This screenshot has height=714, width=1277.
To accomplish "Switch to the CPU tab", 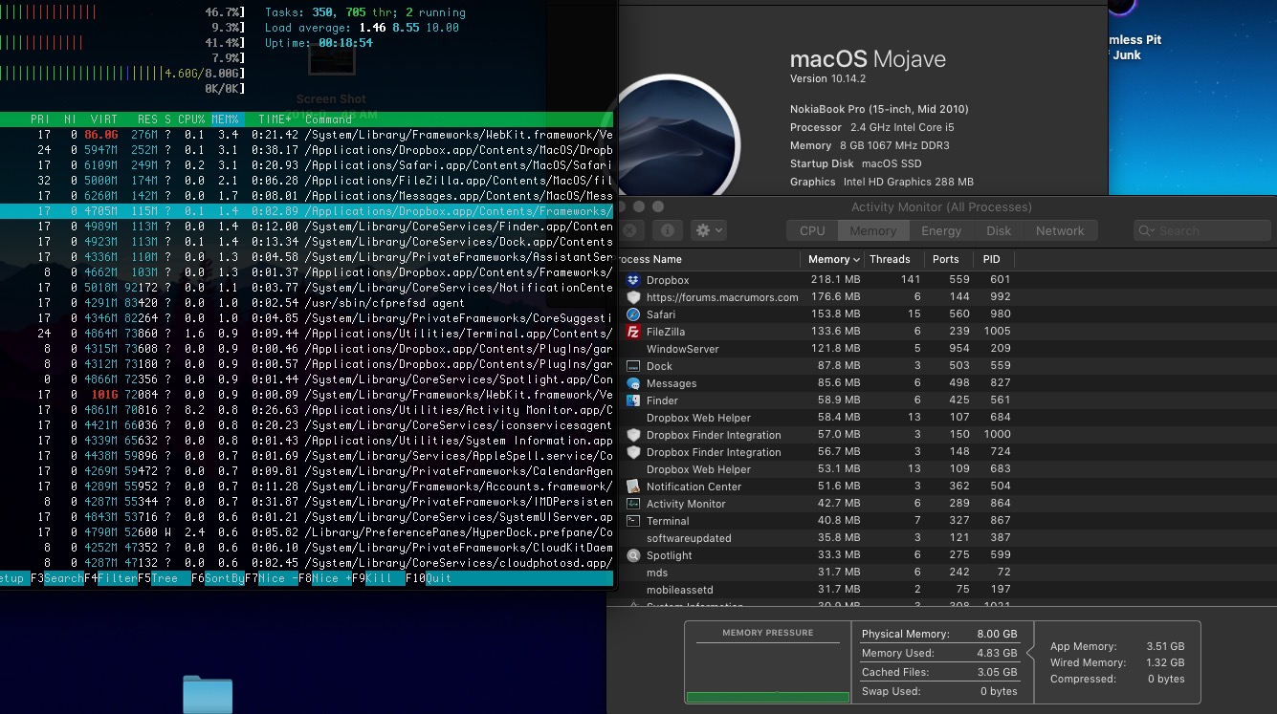I will click(x=812, y=230).
